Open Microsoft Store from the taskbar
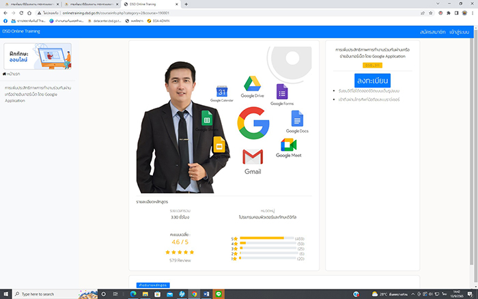The image size is (478, 299). [158, 294]
